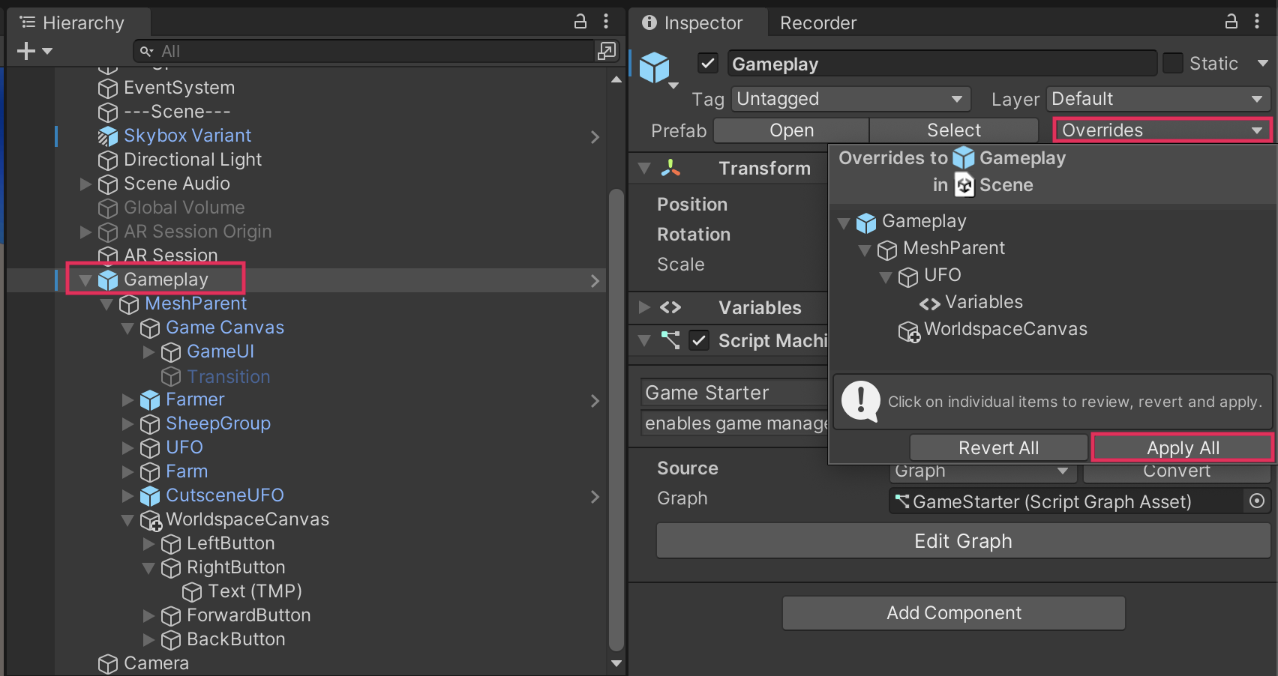Click the Apply All button

(x=1182, y=448)
